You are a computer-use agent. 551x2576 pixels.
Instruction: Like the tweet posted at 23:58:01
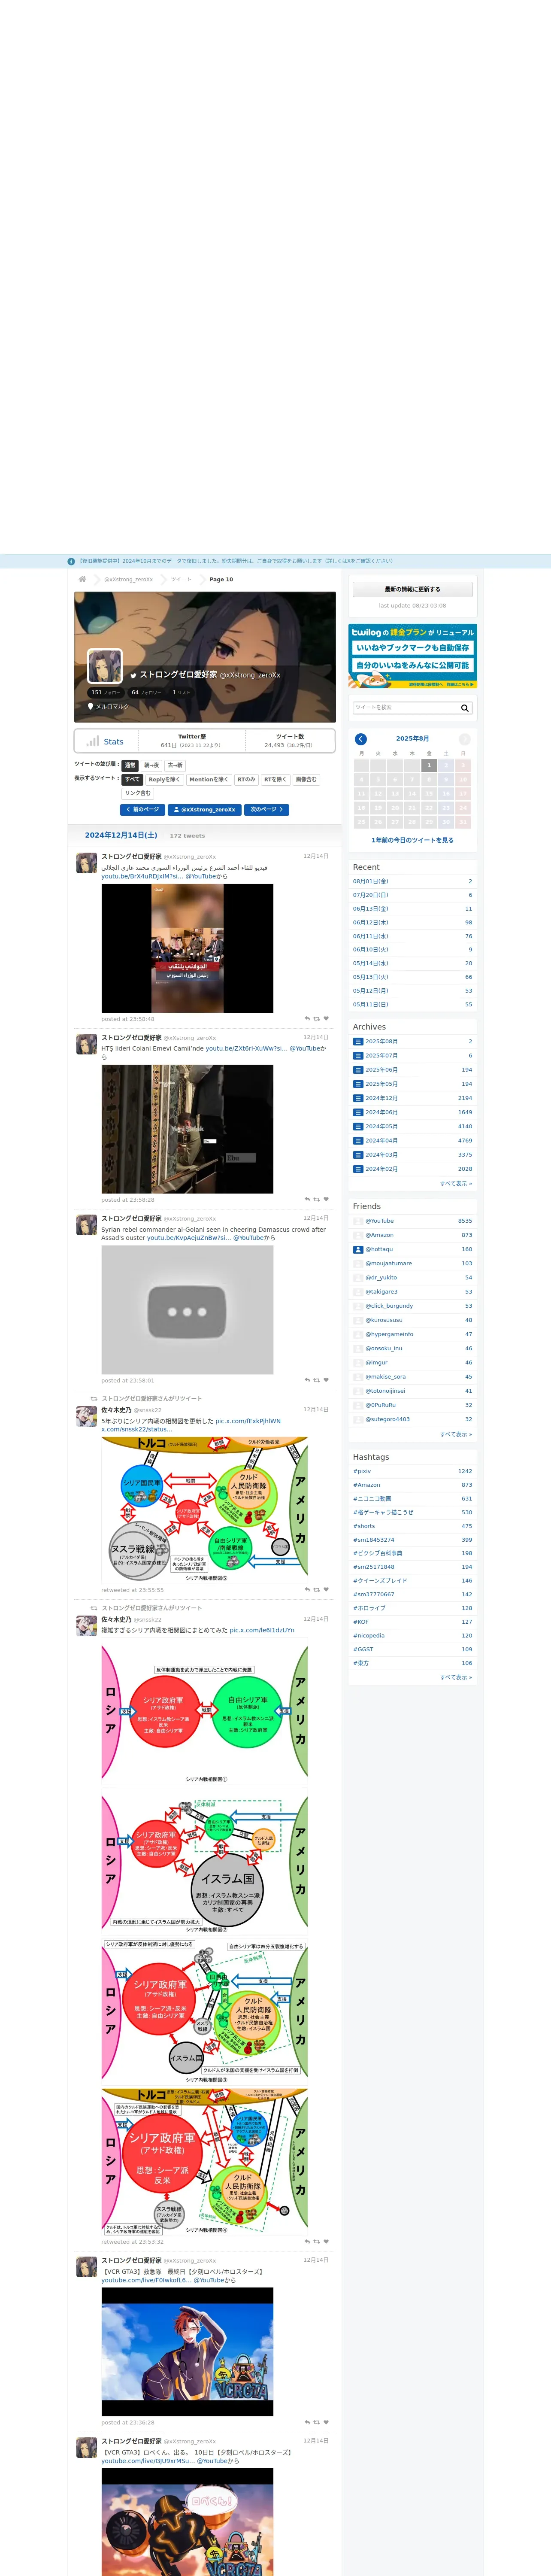tap(326, 1380)
